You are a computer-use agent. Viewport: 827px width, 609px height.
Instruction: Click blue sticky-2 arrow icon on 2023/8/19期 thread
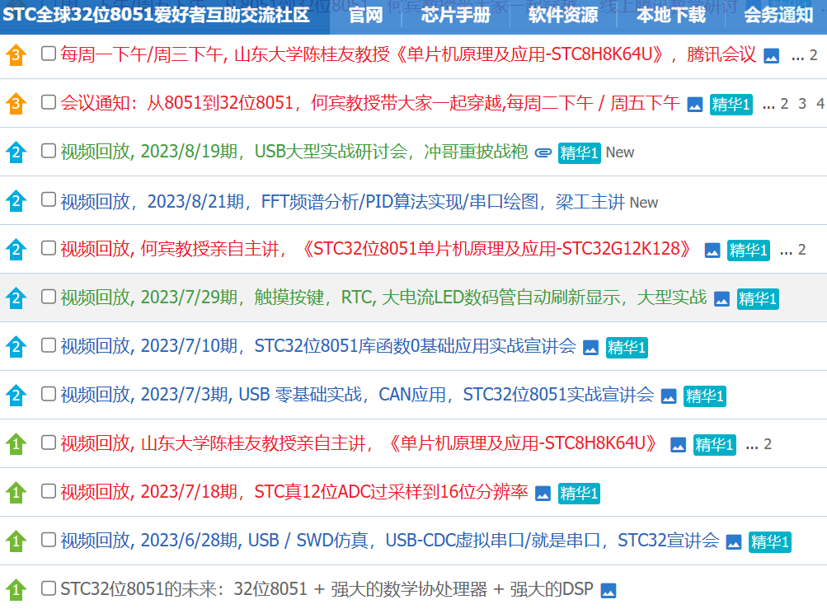(x=16, y=152)
